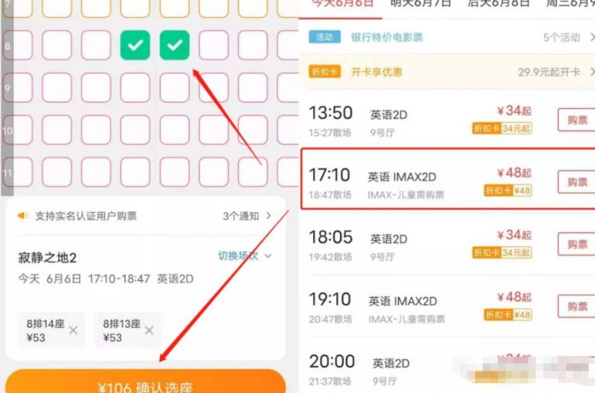Select the 19:10 英语 IMAX2D showing row
Image resolution: width=595 pixels, height=393 pixels.
coord(448,307)
